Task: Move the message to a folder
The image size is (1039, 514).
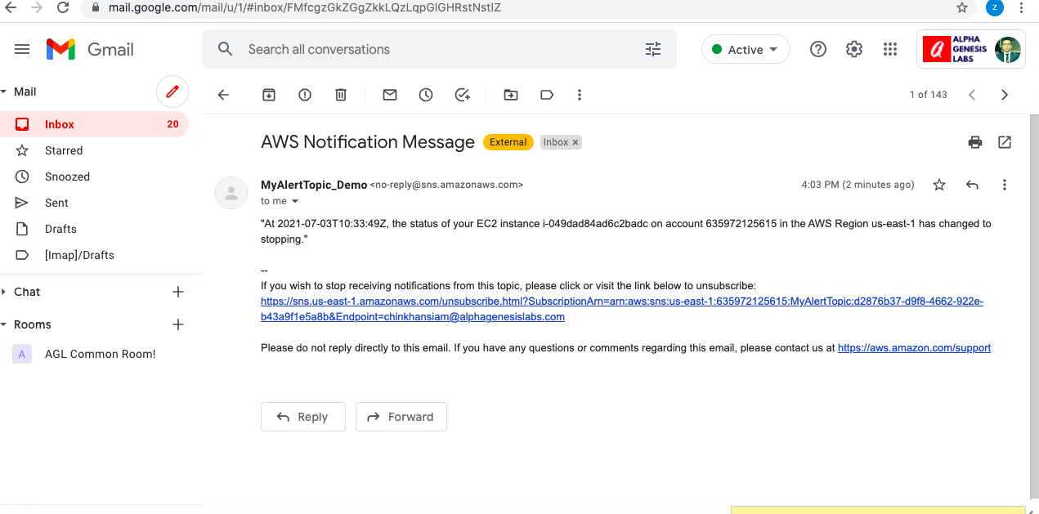Action: [511, 95]
